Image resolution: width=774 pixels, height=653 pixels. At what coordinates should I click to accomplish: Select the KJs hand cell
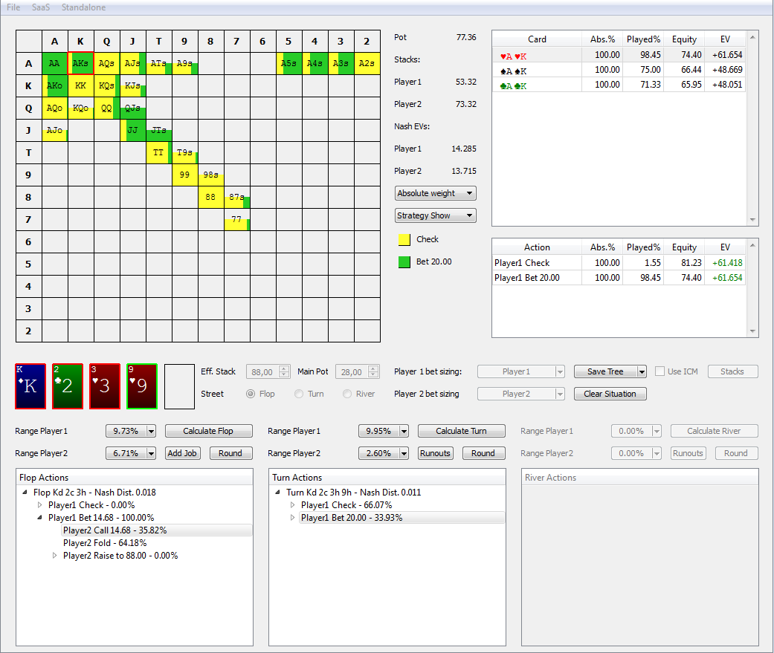point(133,86)
